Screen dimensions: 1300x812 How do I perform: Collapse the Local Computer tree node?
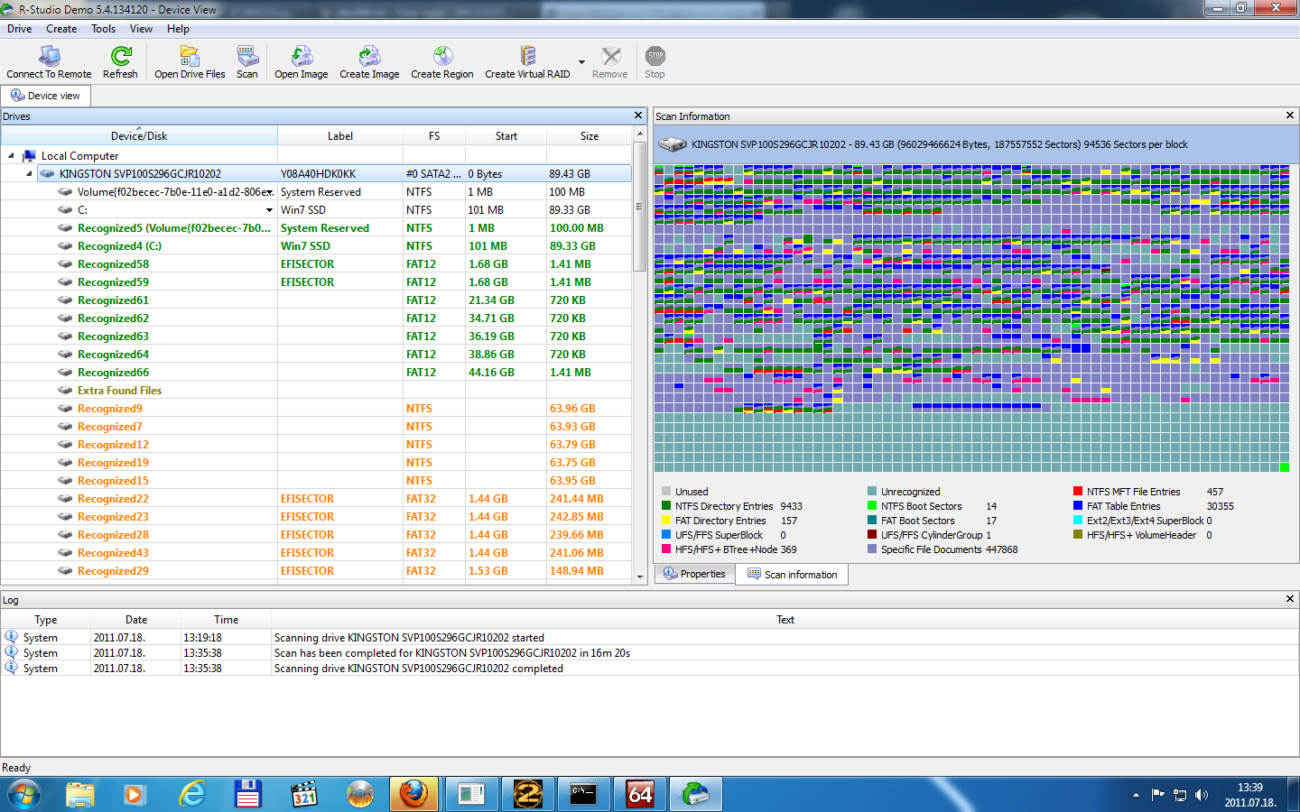(12, 156)
